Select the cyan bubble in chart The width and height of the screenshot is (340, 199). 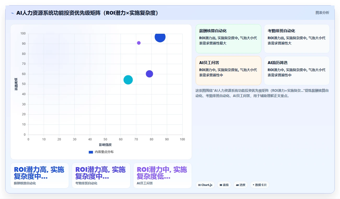click(x=128, y=80)
